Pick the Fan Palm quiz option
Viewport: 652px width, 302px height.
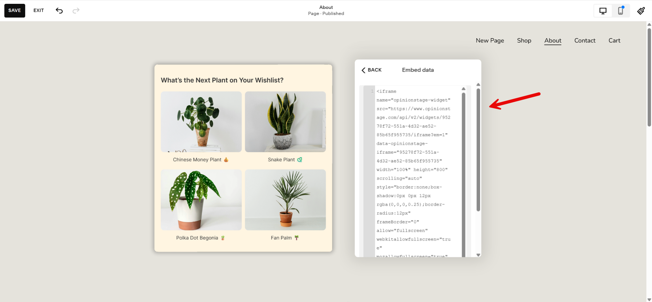[x=285, y=200]
